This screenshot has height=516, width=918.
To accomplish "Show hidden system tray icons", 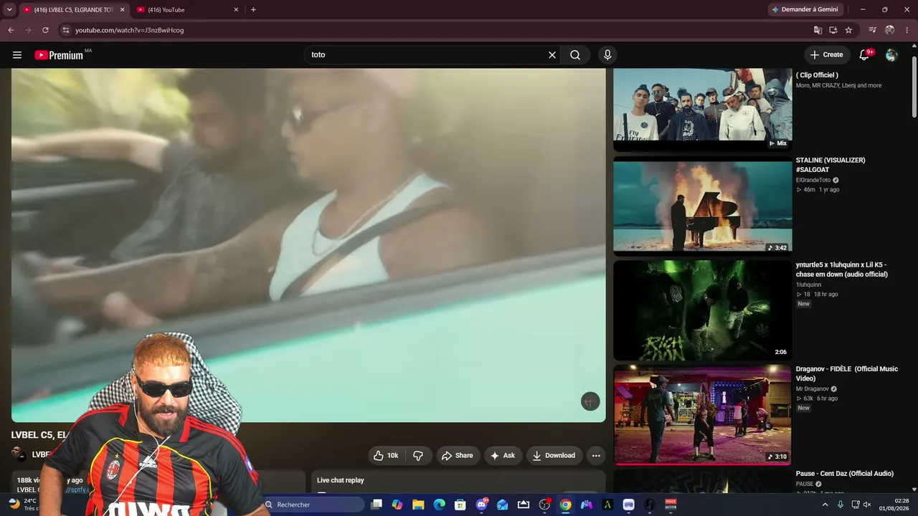I will (x=825, y=505).
